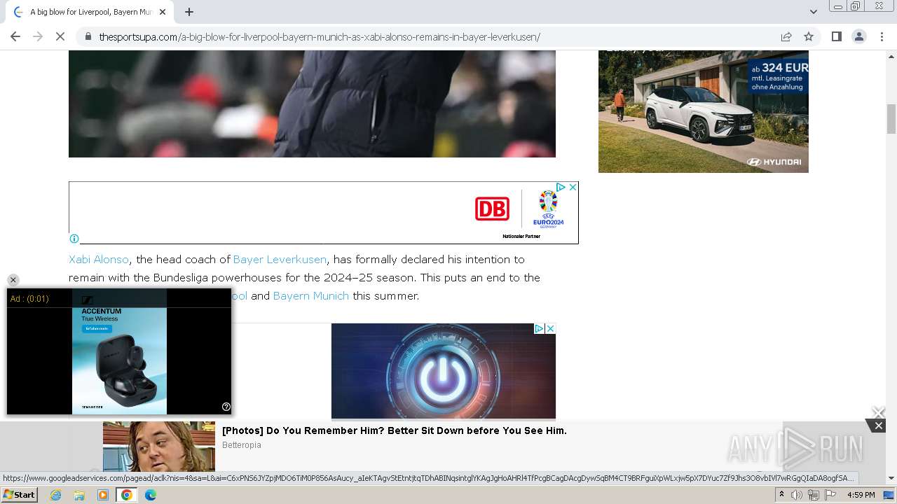Open the Chrome profile menu
The width and height of the screenshot is (897, 504).
coord(858,36)
